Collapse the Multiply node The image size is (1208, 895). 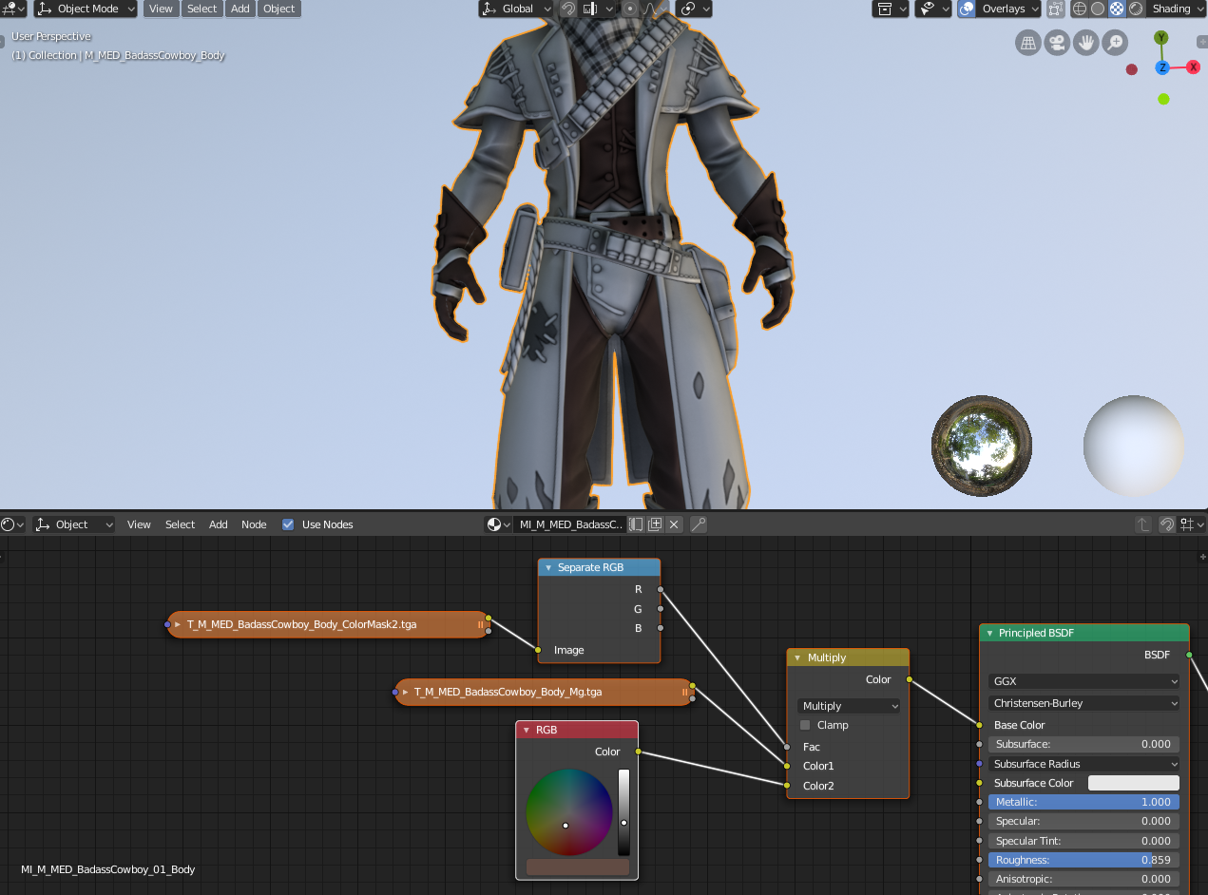pos(797,657)
